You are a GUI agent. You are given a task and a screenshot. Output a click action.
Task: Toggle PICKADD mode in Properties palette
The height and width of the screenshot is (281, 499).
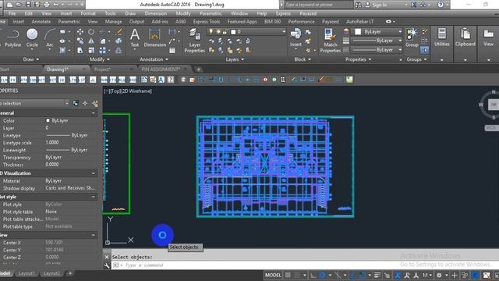click(x=76, y=103)
